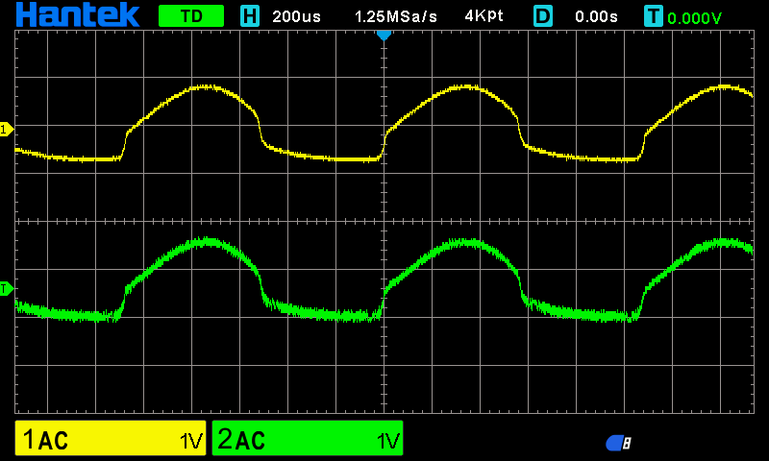Click the cyan T trigger level icon

654,16
